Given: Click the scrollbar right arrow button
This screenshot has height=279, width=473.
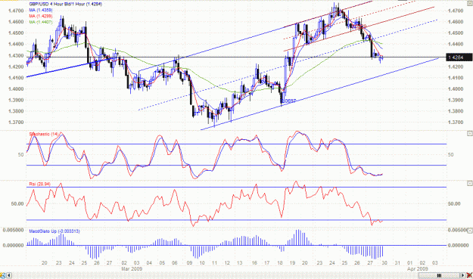Looking at the screenshot, I should pyautogui.click(x=462, y=275).
